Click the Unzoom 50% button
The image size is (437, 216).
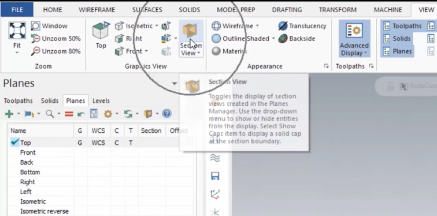coord(55,39)
